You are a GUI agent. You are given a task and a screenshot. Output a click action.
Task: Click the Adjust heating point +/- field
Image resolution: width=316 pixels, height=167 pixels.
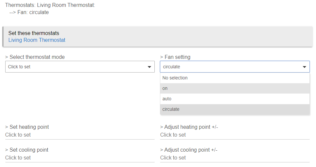235,135
